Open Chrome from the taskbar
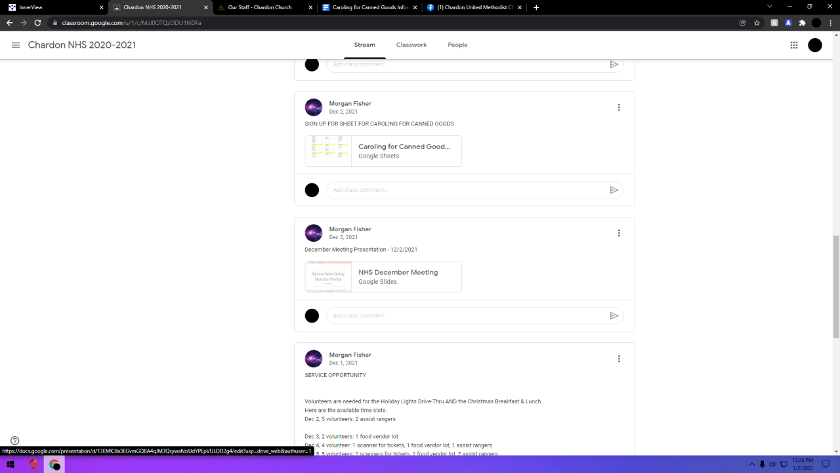This screenshot has height=473, width=840. coord(54,464)
